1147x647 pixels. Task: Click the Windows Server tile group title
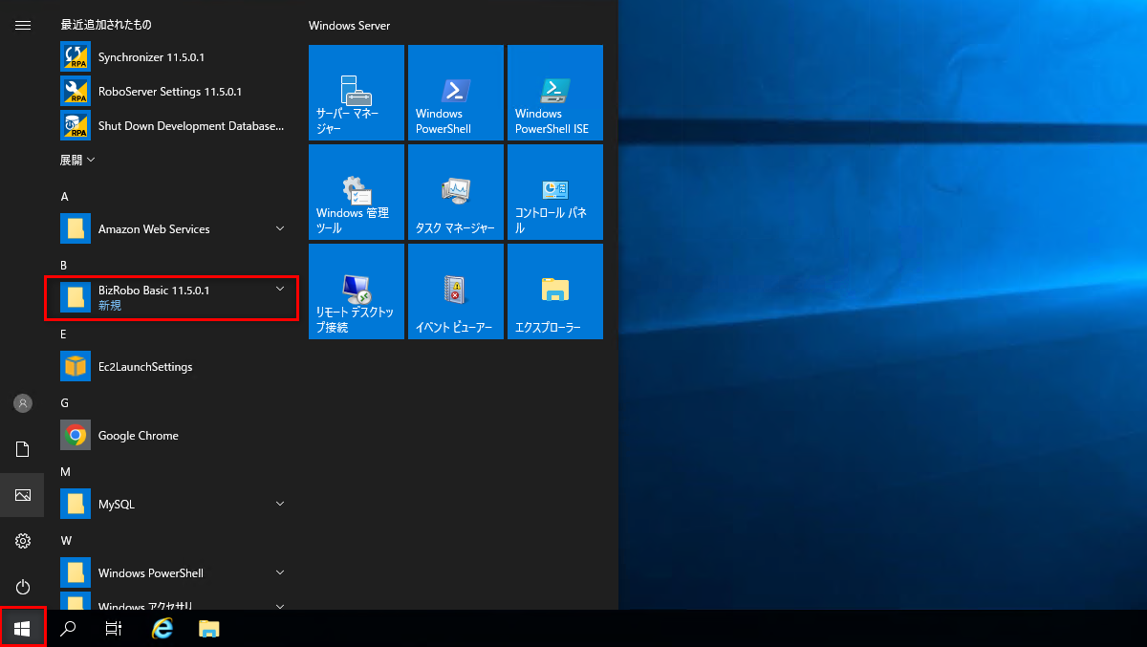point(349,26)
